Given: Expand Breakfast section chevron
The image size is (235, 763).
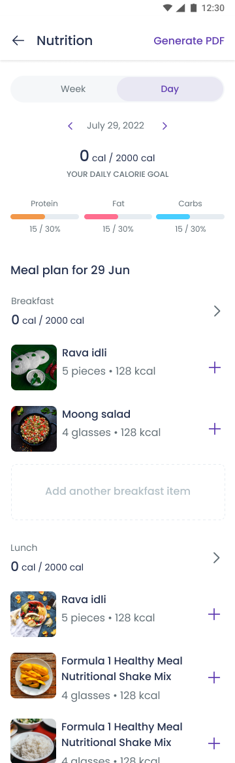Looking at the screenshot, I should [x=217, y=311].
